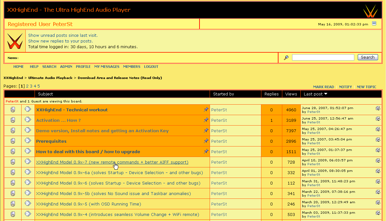The image size is (386, 221).
Task: Open the HELP menu item
Action: pyautogui.click(x=34, y=67)
